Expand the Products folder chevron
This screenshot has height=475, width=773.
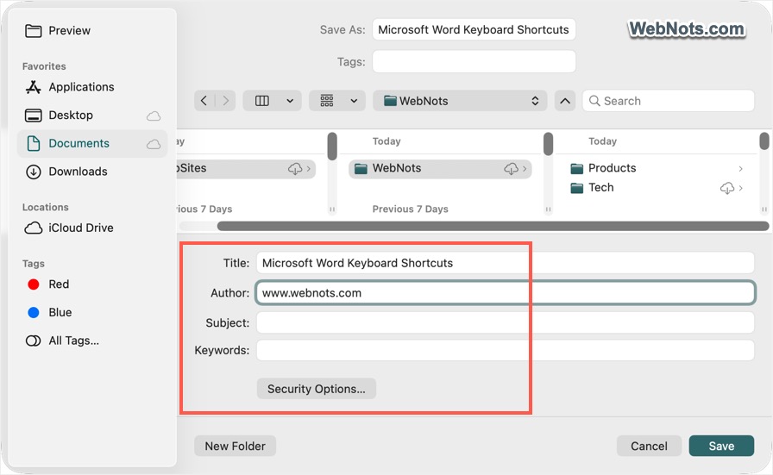(x=740, y=169)
